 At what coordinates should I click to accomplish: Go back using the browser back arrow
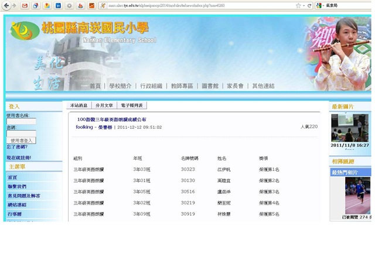pyautogui.click(x=6, y=5)
